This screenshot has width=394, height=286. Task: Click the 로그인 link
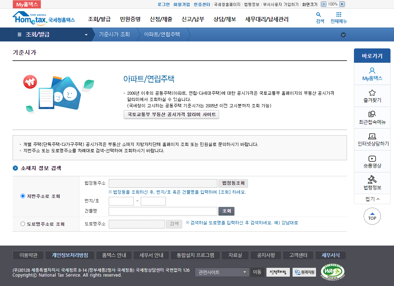(x=164, y=4)
